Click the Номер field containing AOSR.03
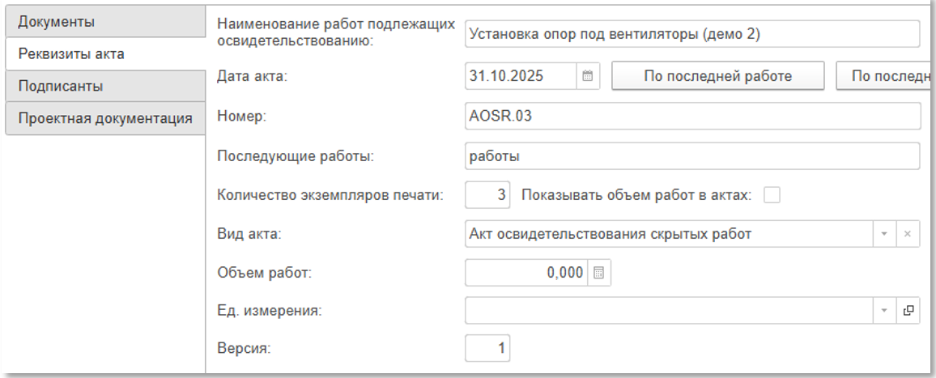The width and height of the screenshot is (936, 378). [x=692, y=116]
